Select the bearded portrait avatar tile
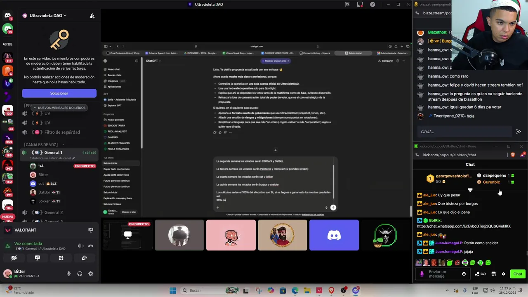The height and width of the screenshot is (297, 528). tap(283, 235)
